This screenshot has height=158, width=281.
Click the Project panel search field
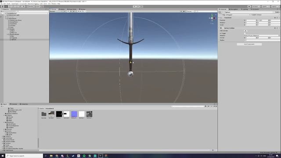pos(187,106)
